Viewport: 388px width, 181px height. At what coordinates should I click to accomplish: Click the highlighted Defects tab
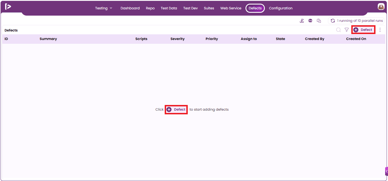click(x=255, y=8)
